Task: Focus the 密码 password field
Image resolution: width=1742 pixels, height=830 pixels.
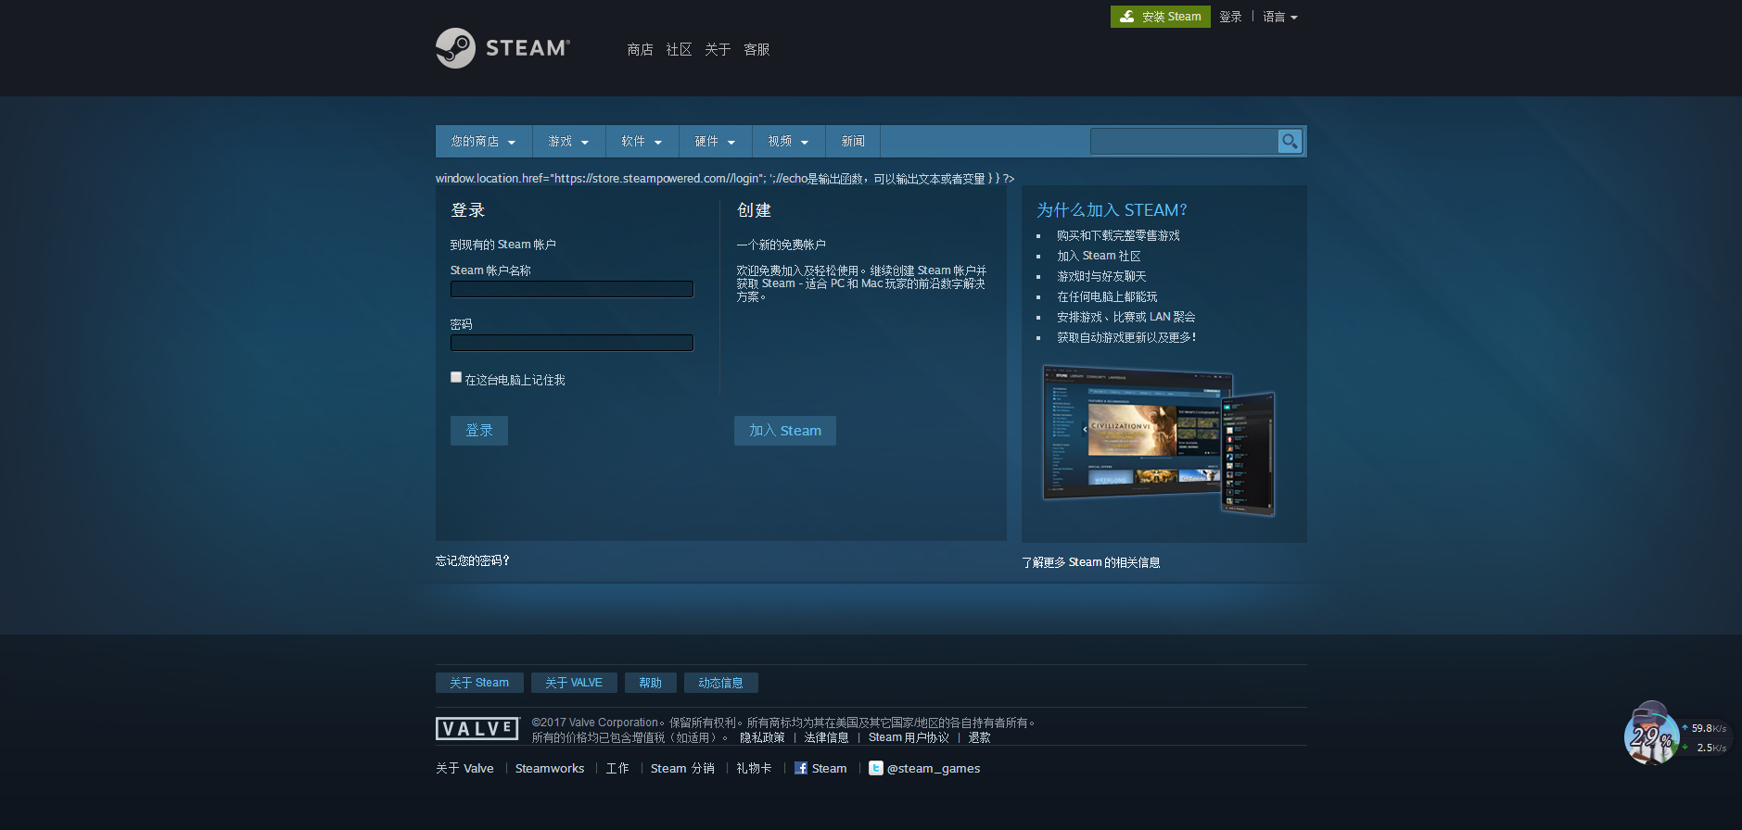Action: pos(572,343)
